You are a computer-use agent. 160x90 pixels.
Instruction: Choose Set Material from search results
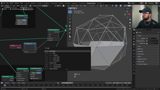pos(67,51)
